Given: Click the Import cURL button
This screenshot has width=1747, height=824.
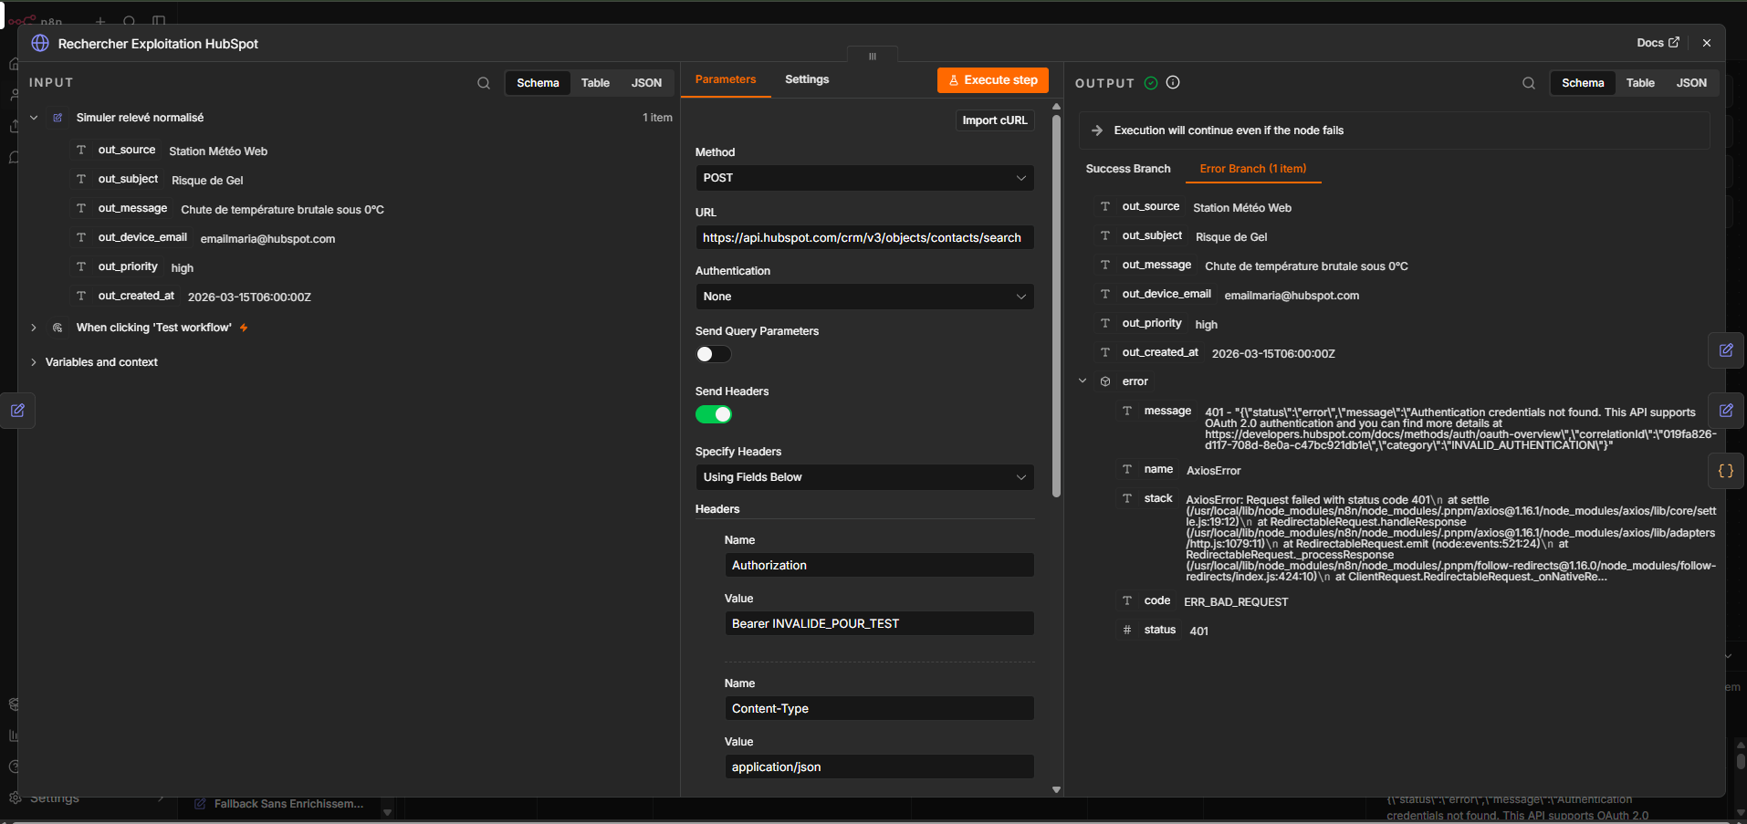Looking at the screenshot, I should 995,120.
